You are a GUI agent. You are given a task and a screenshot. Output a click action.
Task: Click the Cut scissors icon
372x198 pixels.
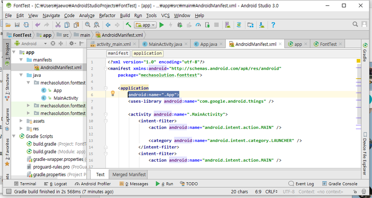(58, 25)
